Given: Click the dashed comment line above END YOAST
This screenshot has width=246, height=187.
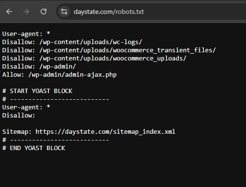Looking at the screenshot, I should [x=56, y=140].
